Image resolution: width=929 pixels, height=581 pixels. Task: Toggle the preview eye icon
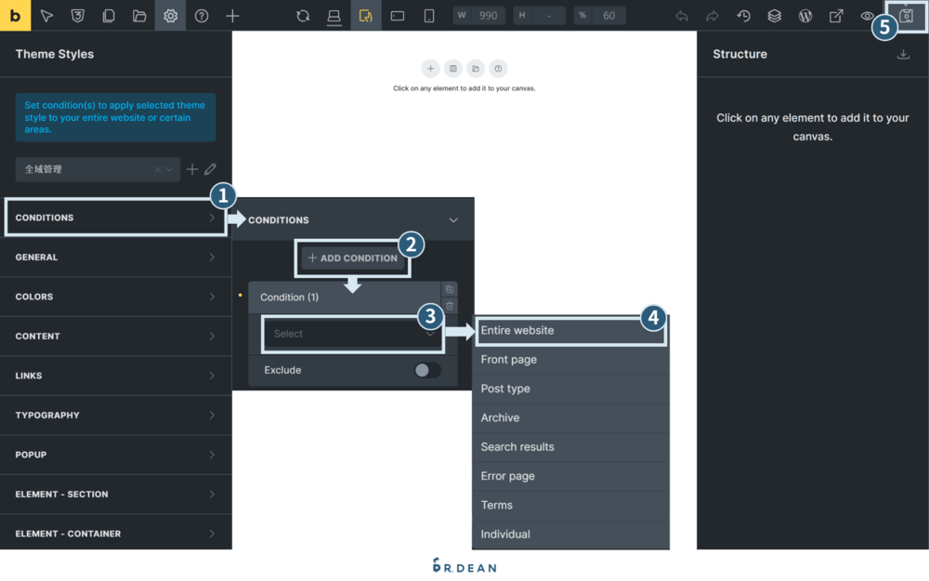(x=867, y=16)
